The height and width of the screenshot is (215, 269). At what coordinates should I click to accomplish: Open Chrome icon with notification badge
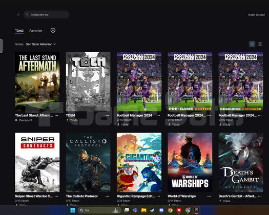click(x=188, y=210)
